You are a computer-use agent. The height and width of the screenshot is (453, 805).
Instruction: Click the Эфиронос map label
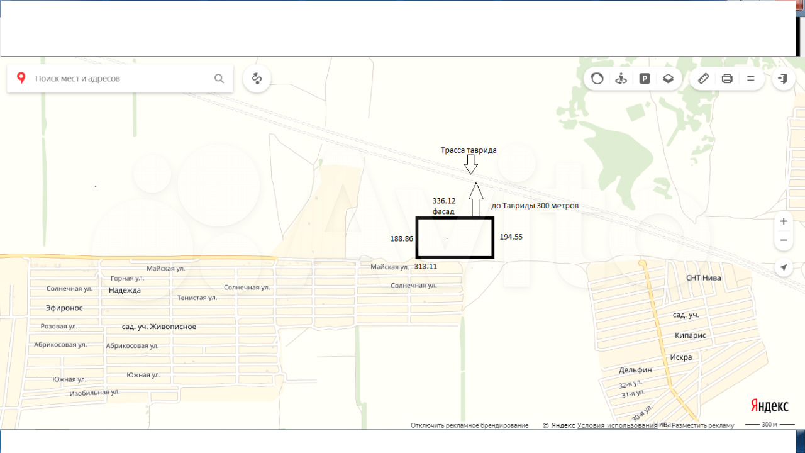coord(64,308)
